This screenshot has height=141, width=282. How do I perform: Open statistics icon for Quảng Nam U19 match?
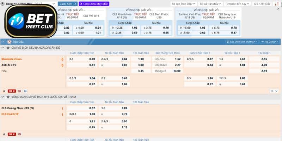20,134
